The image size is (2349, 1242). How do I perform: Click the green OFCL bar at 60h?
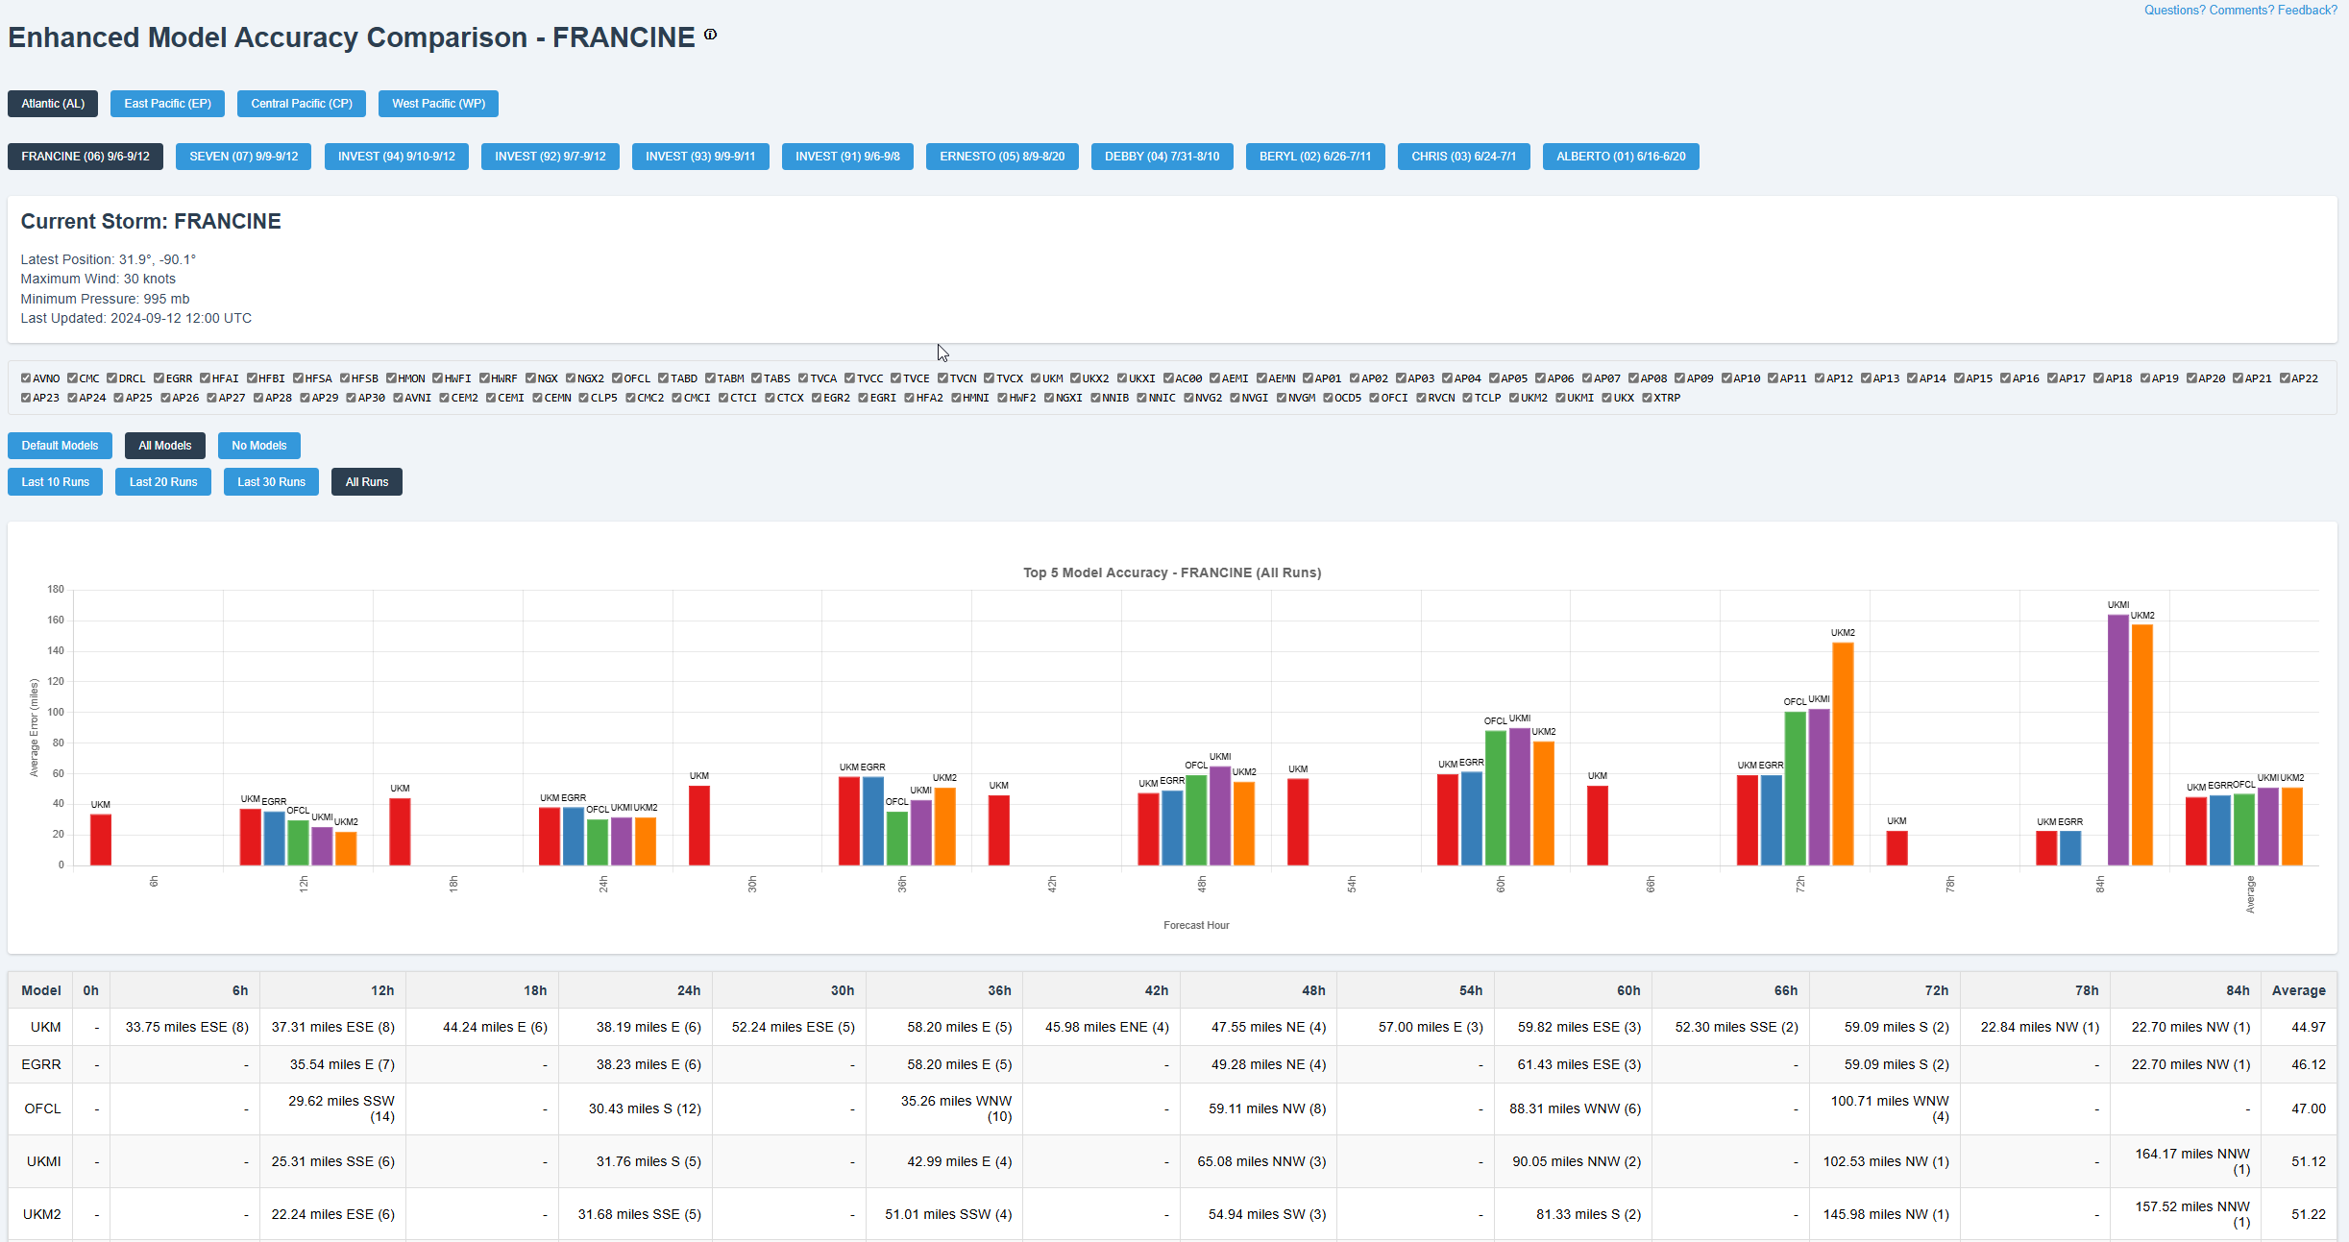[1496, 798]
